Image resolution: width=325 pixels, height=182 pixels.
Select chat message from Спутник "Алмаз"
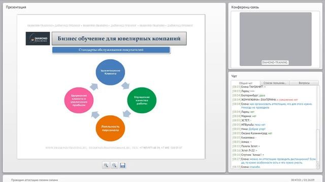click(248, 155)
